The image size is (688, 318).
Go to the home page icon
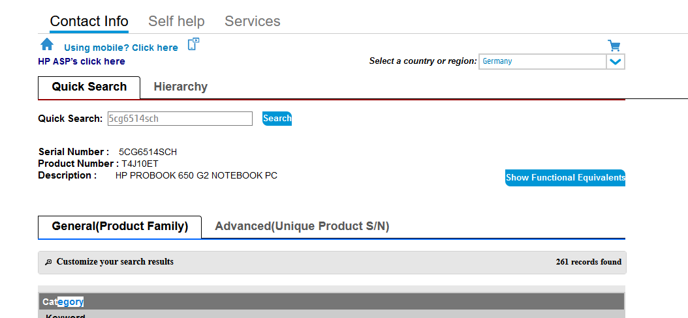pos(47,44)
